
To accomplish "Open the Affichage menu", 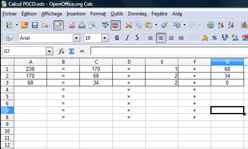I will (x=51, y=14).
